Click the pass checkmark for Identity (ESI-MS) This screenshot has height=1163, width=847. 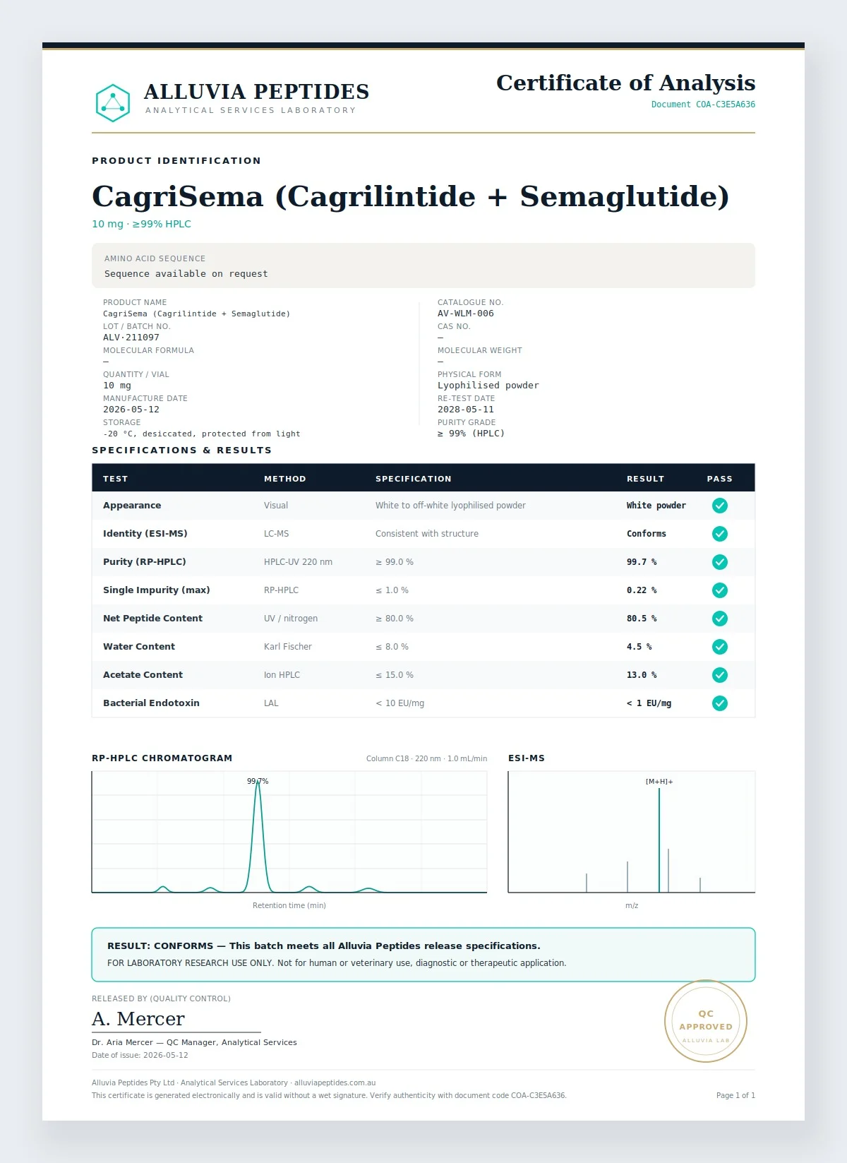(720, 534)
